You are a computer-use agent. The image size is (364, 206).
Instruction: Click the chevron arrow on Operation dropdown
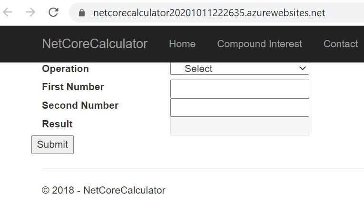(303, 69)
